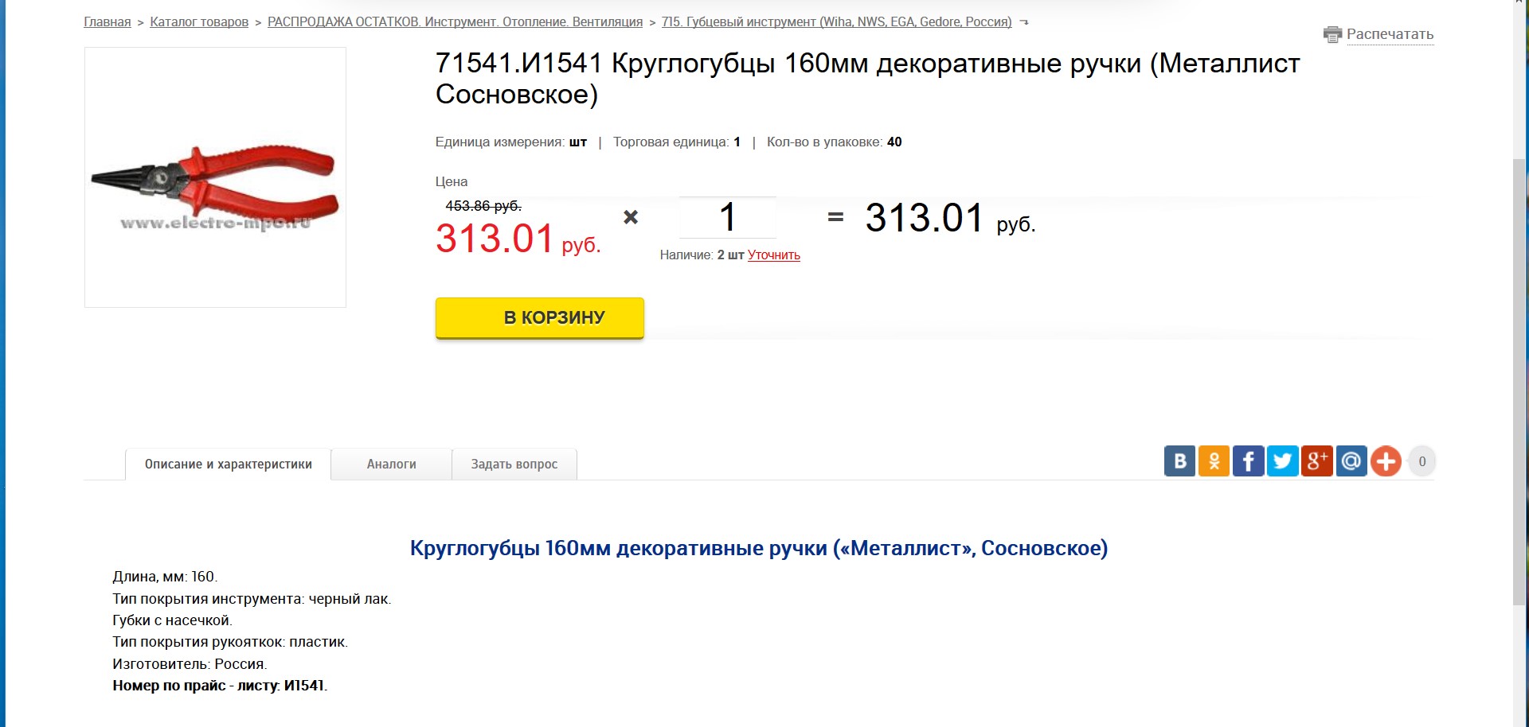1529x727 pixels.
Task: Share on Odnoklassniki icon
Action: [x=1214, y=461]
